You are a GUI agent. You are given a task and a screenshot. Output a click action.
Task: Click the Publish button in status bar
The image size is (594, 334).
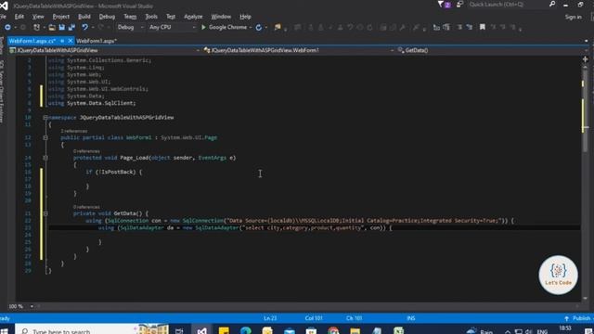(x=578, y=318)
